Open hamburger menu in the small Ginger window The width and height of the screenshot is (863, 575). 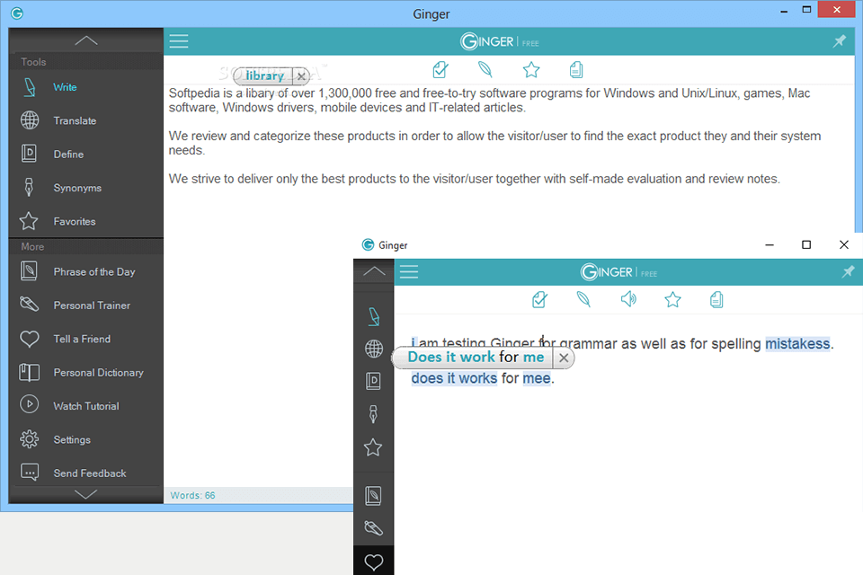tap(409, 272)
